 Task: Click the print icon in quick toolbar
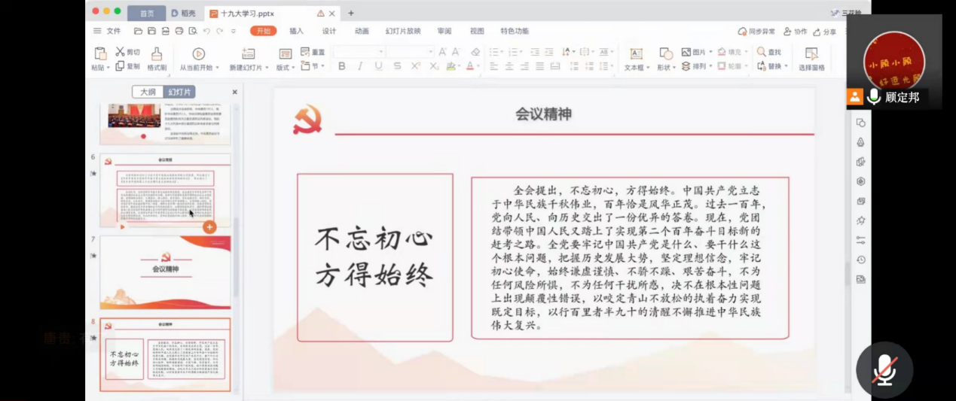click(179, 31)
